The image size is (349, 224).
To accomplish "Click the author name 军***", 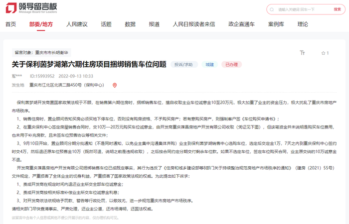I will pyautogui.click(x=17, y=76).
